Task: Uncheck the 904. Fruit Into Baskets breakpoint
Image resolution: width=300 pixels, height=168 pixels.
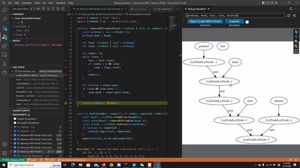Action: [x=15, y=156]
